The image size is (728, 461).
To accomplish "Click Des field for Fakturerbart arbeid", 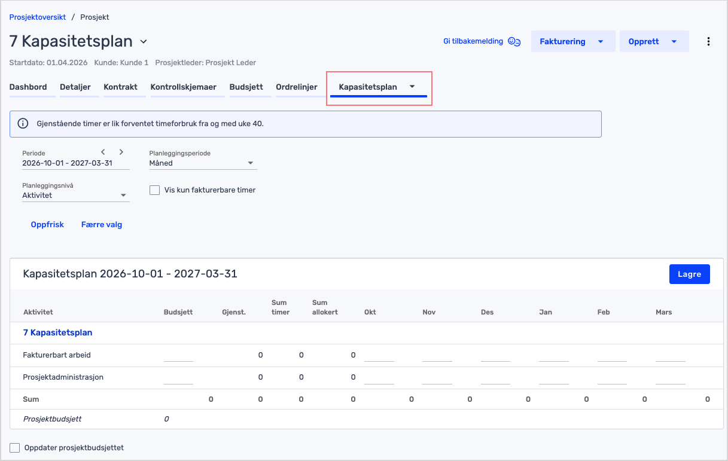I will 495,355.
